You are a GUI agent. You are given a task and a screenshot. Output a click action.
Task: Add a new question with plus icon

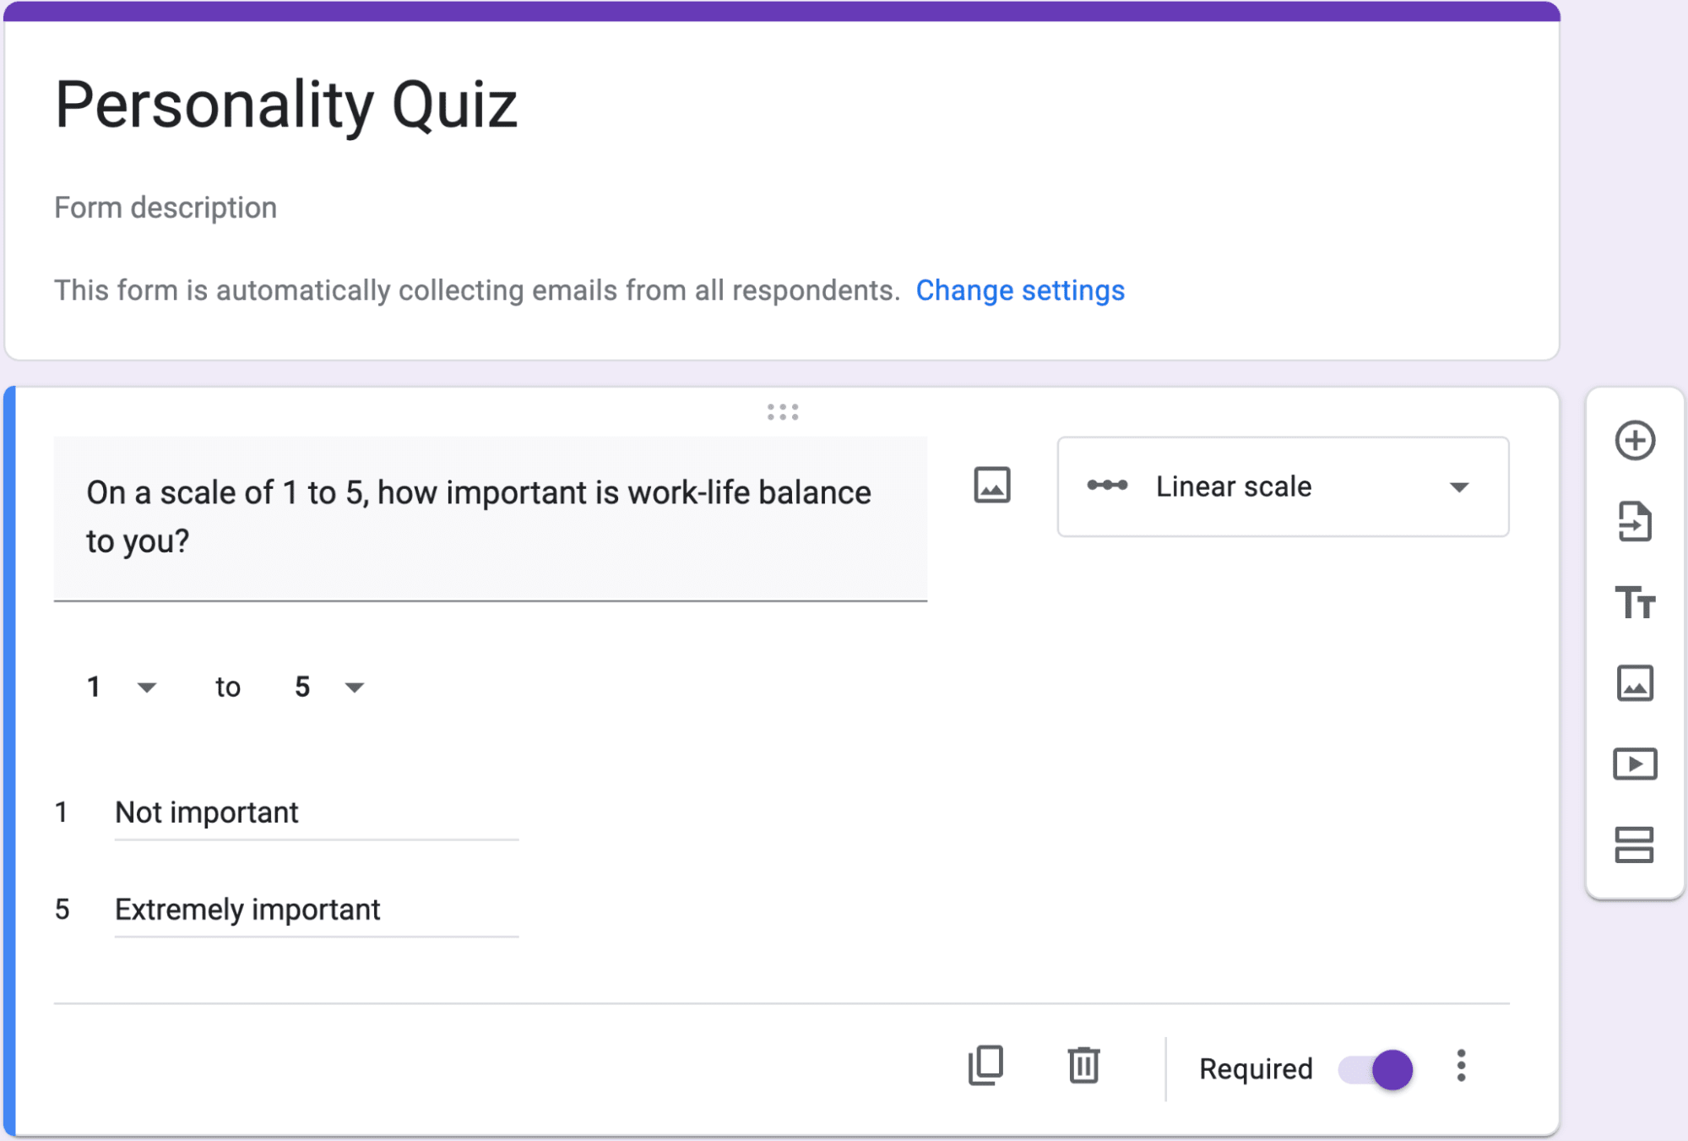(x=1635, y=441)
